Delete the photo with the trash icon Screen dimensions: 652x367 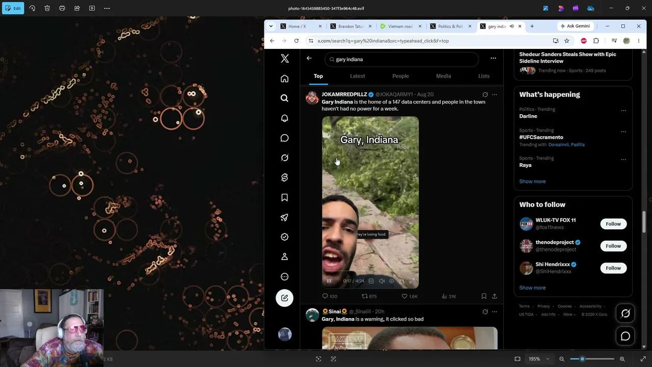pyautogui.click(x=47, y=8)
